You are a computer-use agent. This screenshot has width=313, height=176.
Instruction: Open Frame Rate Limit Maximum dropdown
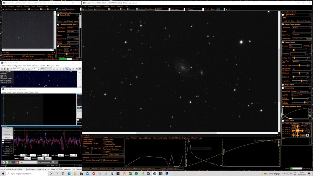coord(301,62)
